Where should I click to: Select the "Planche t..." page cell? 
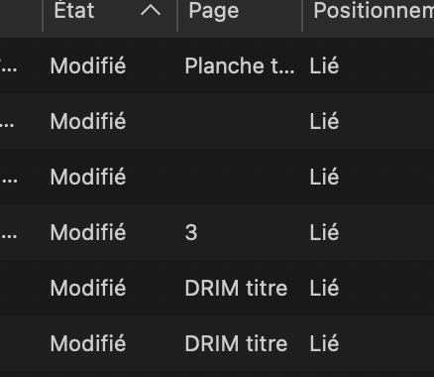click(x=239, y=65)
